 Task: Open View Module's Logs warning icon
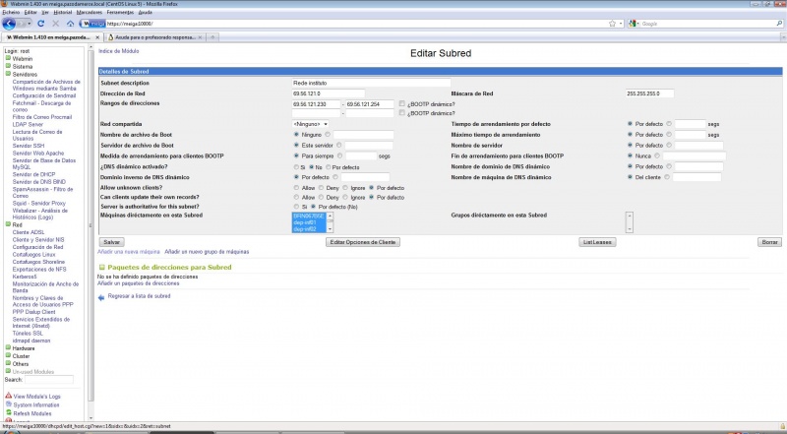click(8, 396)
